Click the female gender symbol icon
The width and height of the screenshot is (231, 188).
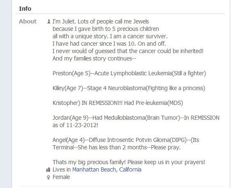click(49, 177)
